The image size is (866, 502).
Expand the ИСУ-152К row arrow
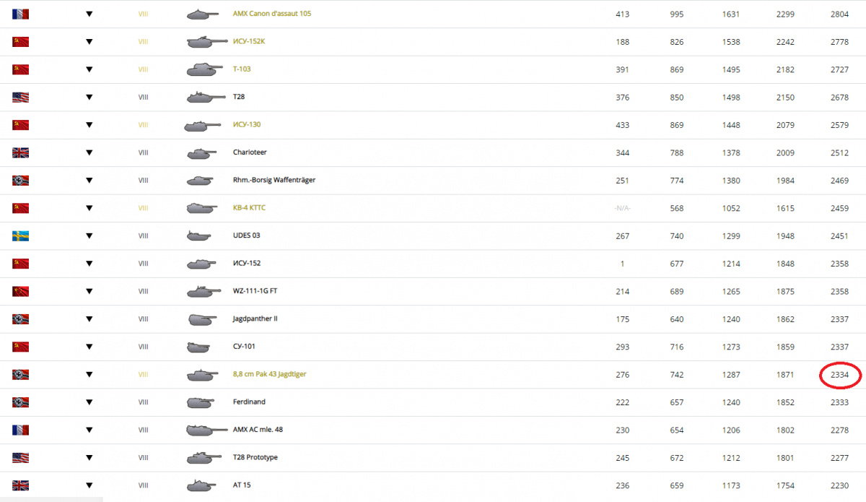(x=89, y=42)
